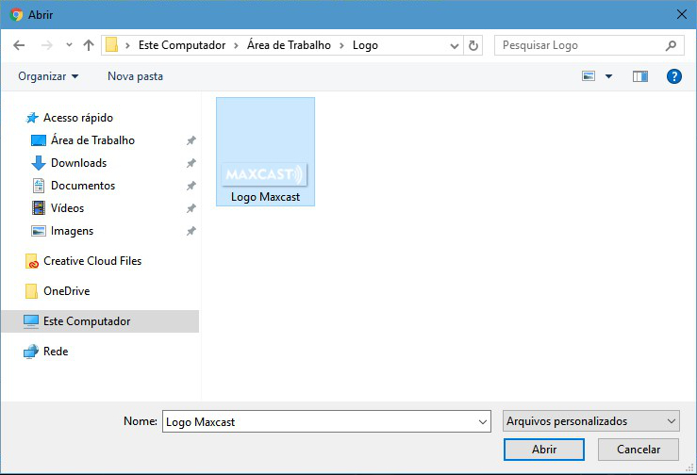This screenshot has width=697, height=475.
Task: Refresh the Logo folder view
Action: pyautogui.click(x=473, y=45)
